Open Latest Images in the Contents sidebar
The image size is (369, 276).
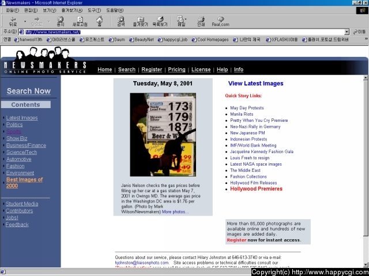(x=22, y=118)
